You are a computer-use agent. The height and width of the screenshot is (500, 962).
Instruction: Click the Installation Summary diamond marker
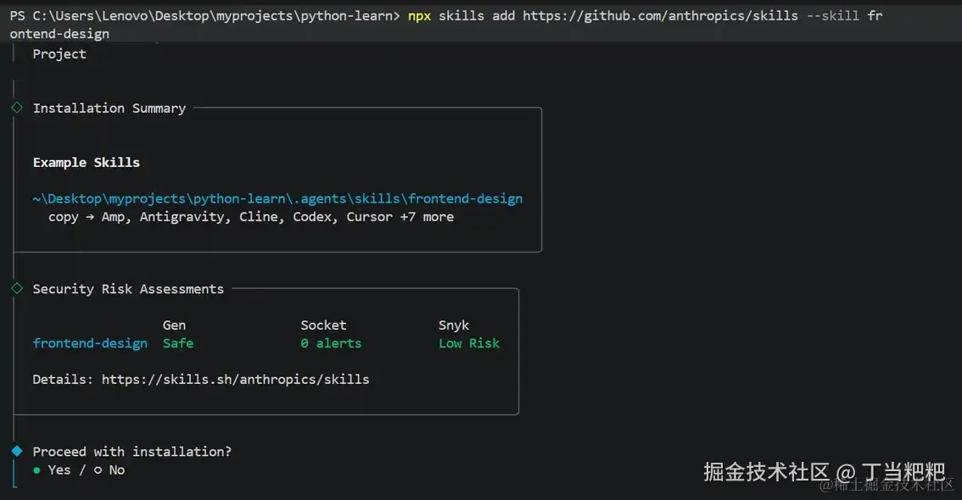pos(16,108)
